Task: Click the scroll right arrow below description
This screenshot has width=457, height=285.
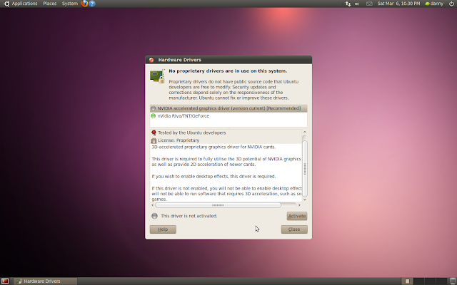Action: coord(299,205)
